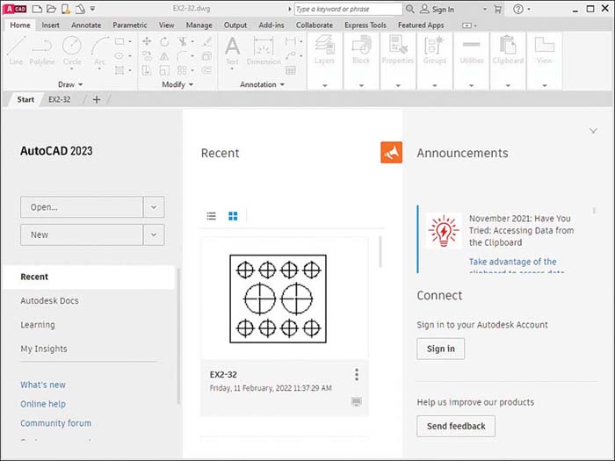Screen dimensions: 615x461
Task: Open Quick Access toolbar customize dropdown
Action: (92, 9)
